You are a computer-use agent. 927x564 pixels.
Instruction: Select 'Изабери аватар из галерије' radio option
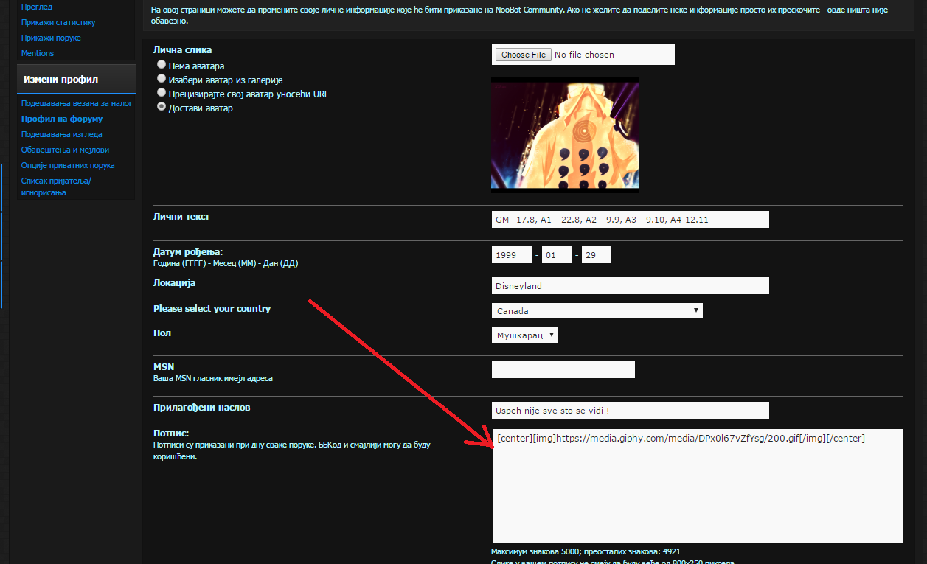(x=162, y=79)
